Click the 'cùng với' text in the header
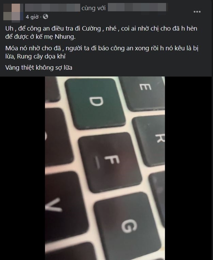 tap(94, 8)
